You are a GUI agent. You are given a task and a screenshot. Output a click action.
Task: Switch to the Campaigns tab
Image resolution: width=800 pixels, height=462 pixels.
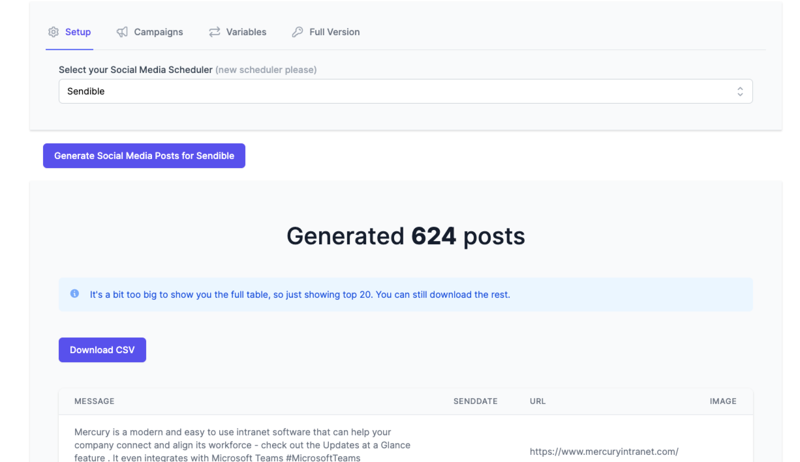click(x=158, y=32)
